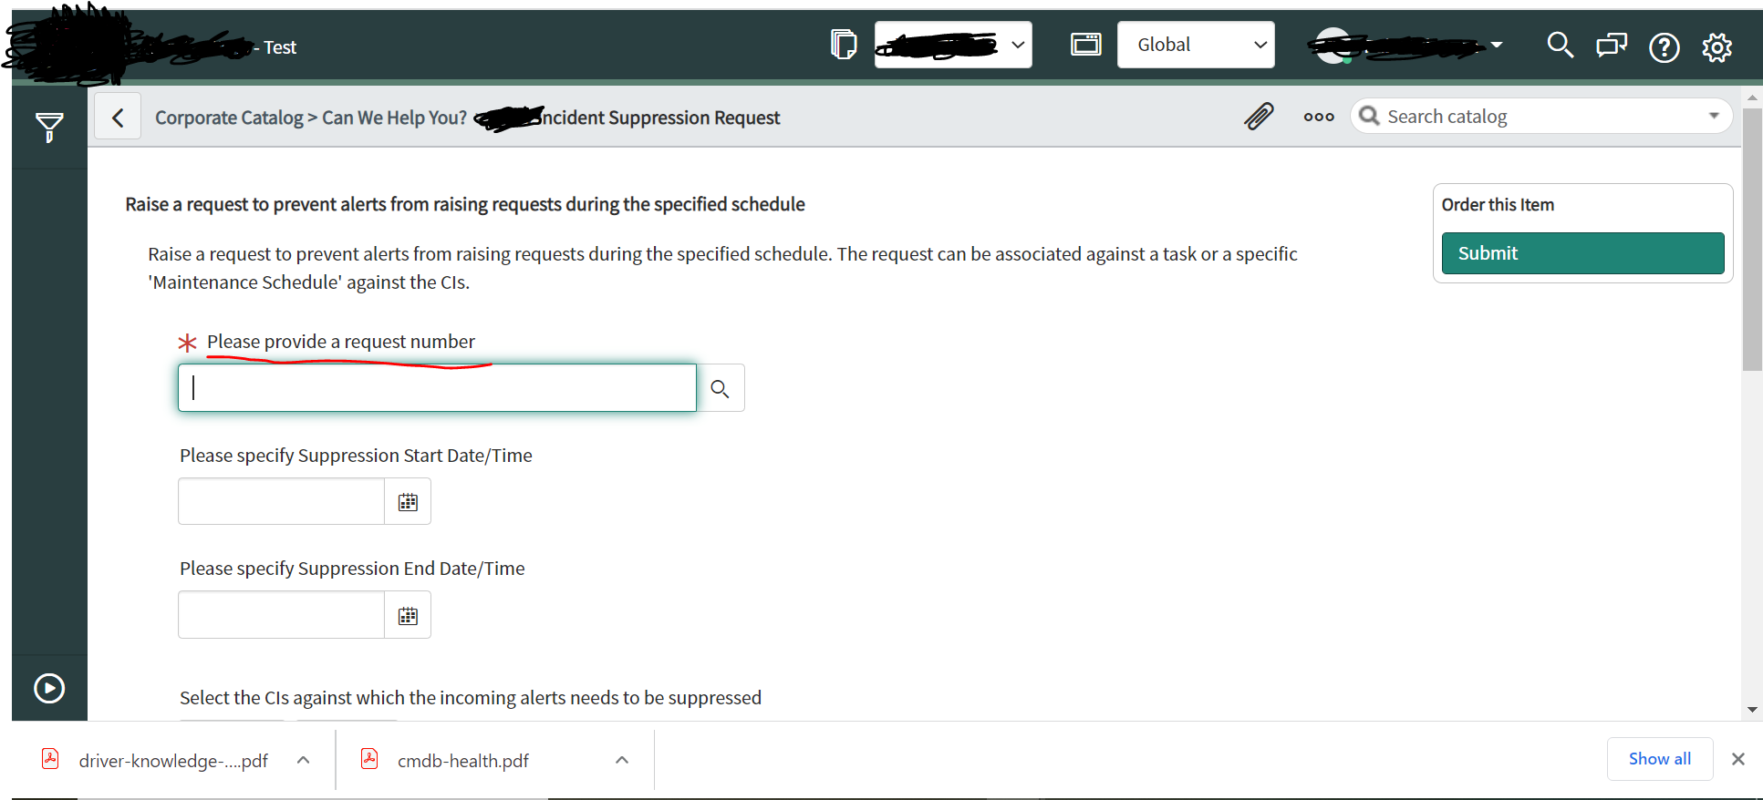The height and width of the screenshot is (800, 1763).
Task: Open the Suppression End Date calendar picker
Action: click(408, 616)
